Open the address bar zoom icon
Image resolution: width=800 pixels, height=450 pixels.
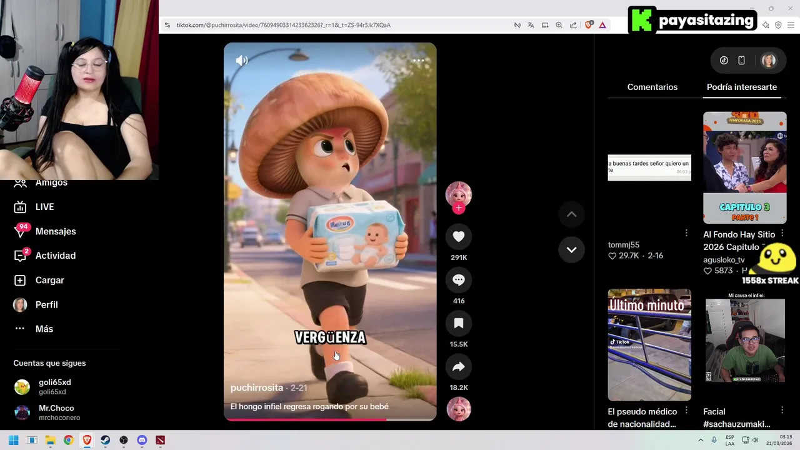[559, 25]
